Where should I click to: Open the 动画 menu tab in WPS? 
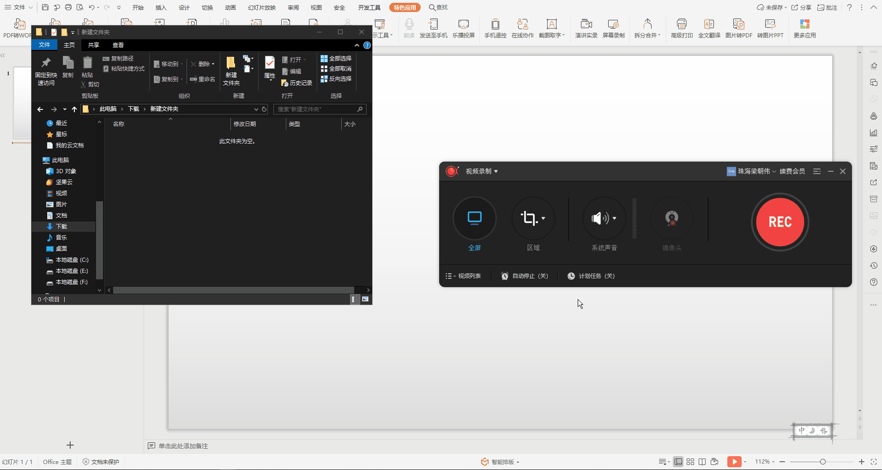tap(230, 7)
